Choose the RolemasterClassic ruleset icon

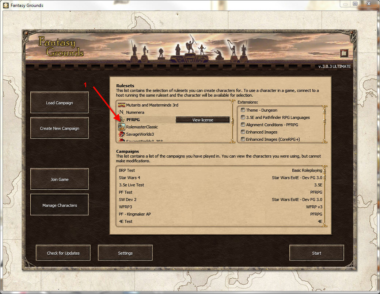tap(121, 127)
